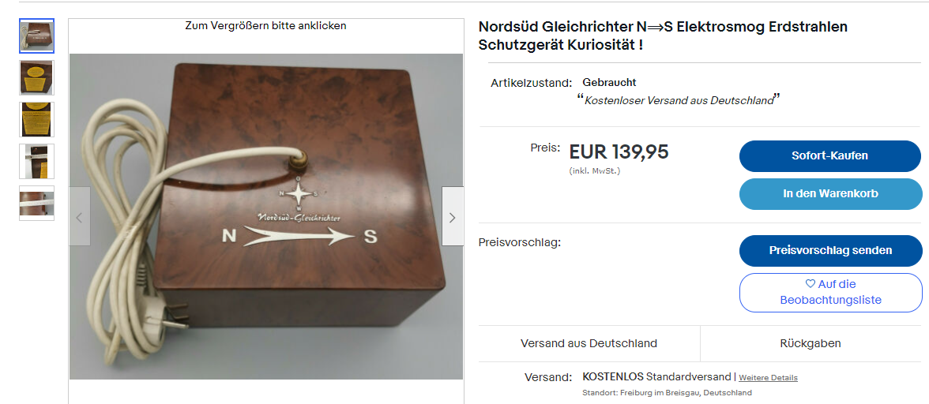Click the Nordsüd Gleichrichter listing title
This screenshot has height=404, width=929.
pos(663,36)
